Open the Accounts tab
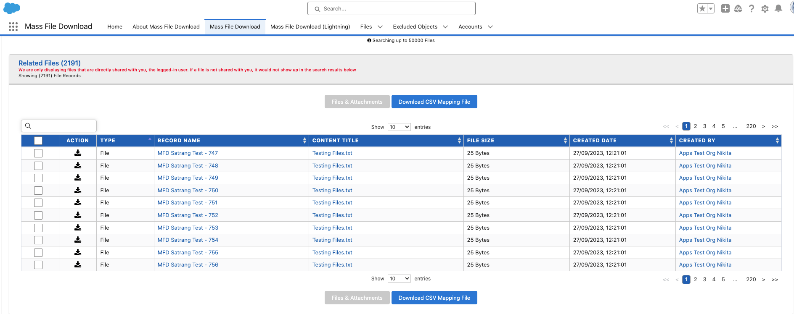This screenshot has width=794, height=314. pyautogui.click(x=470, y=26)
